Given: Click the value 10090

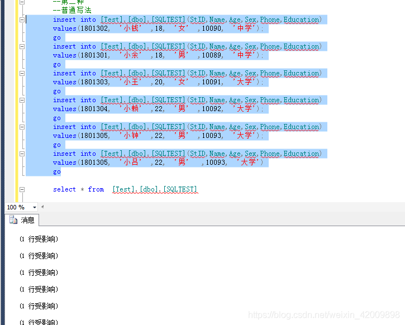Looking at the screenshot, I should coord(212,28).
